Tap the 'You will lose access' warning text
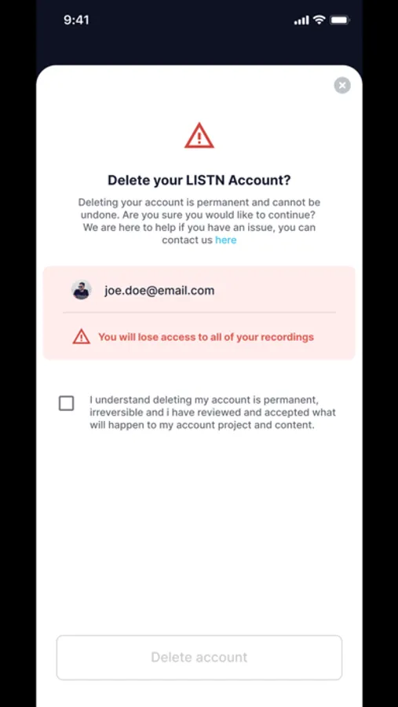Screen dimensions: 398x707 [x=206, y=337]
